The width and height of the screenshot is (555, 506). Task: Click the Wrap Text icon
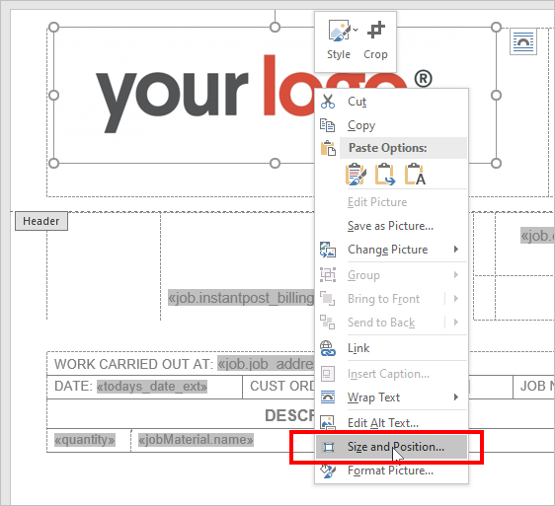click(328, 398)
